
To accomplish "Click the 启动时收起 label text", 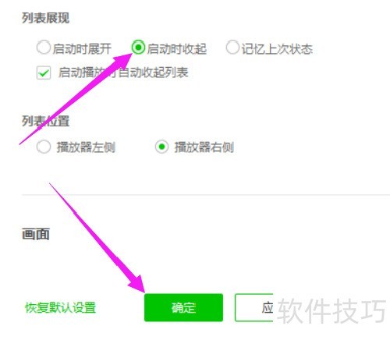I will pos(177,49).
